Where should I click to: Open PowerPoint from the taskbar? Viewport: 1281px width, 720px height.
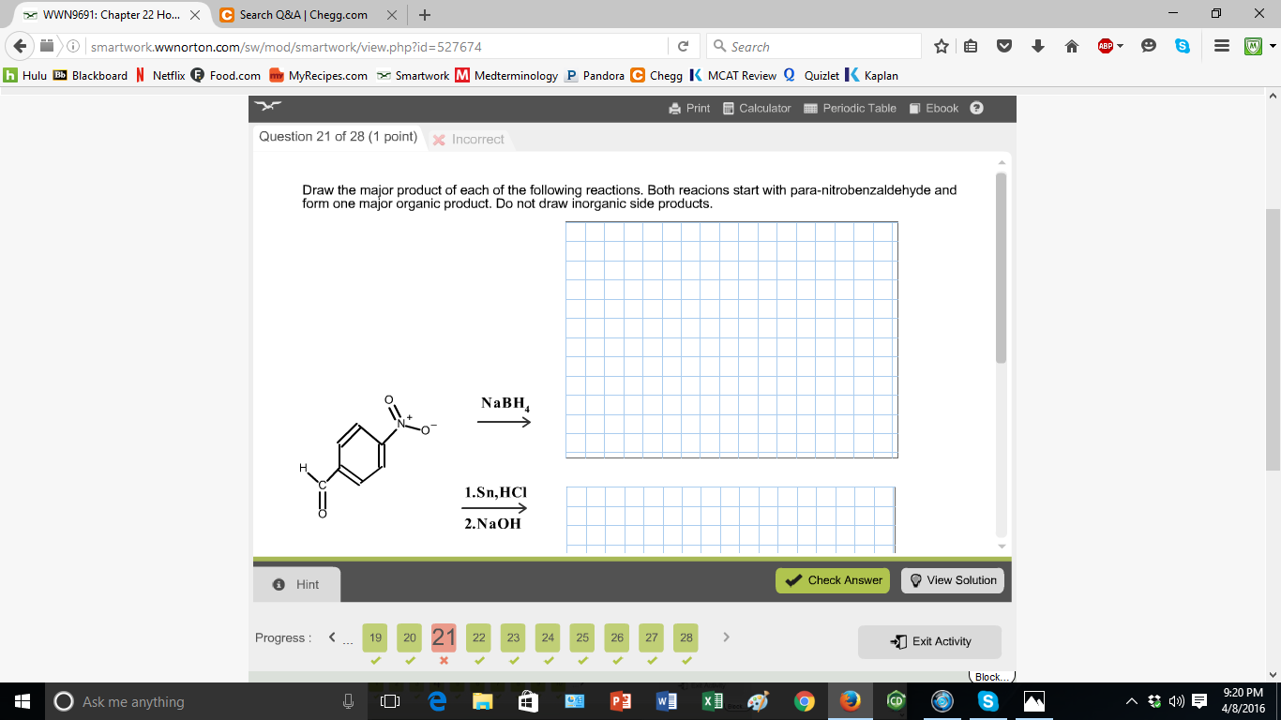(621, 701)
